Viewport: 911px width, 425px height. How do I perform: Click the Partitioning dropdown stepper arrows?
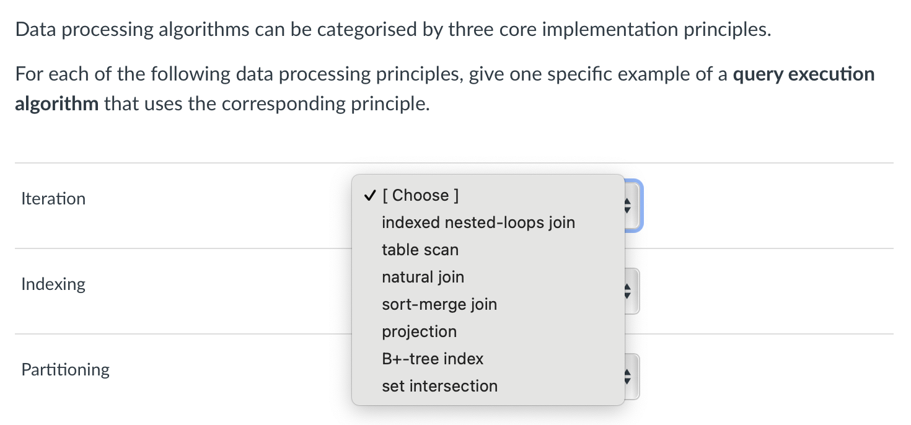pos(627,376)
